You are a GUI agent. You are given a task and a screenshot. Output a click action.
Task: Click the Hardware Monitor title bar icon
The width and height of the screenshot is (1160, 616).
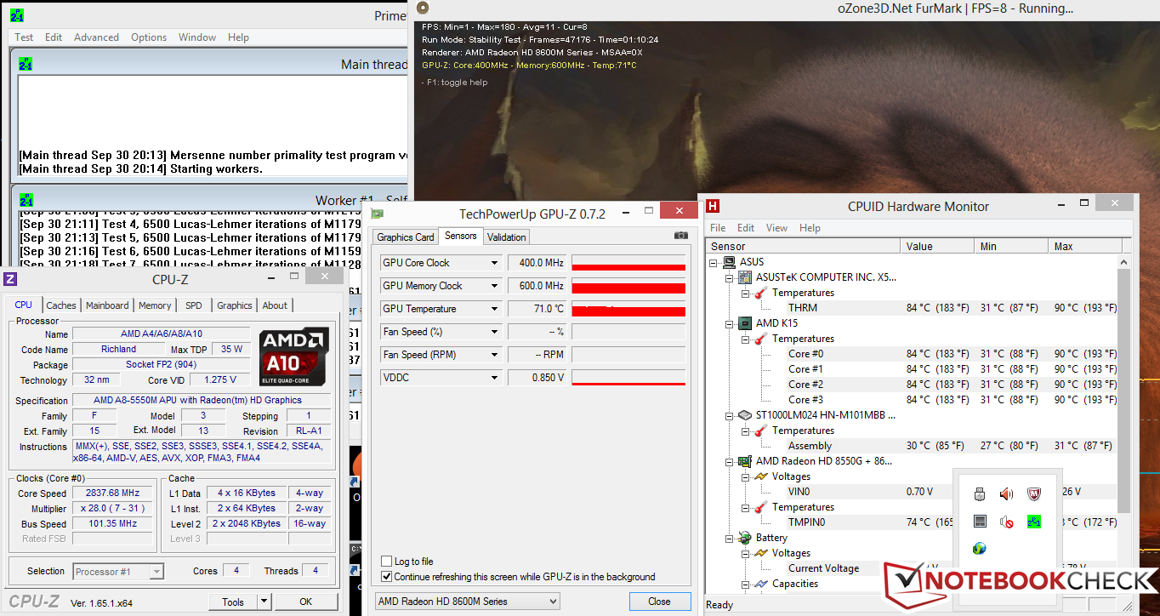pos(713,205)
